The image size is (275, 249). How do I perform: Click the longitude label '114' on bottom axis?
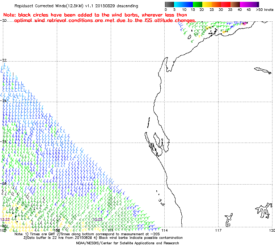(165, 230)
